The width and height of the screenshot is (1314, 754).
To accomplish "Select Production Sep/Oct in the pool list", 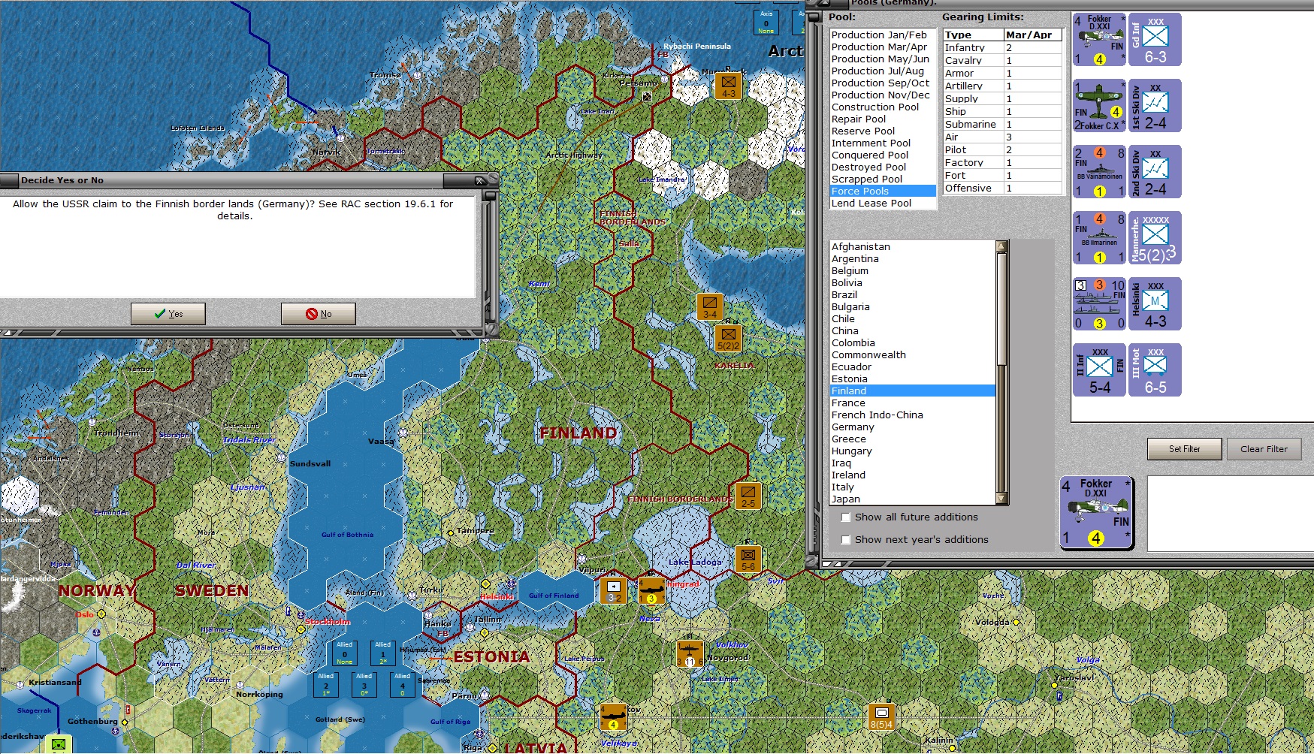I will pos(883,83).
